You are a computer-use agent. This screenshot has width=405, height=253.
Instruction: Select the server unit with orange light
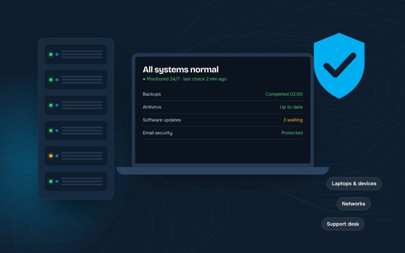click(76, 156)
